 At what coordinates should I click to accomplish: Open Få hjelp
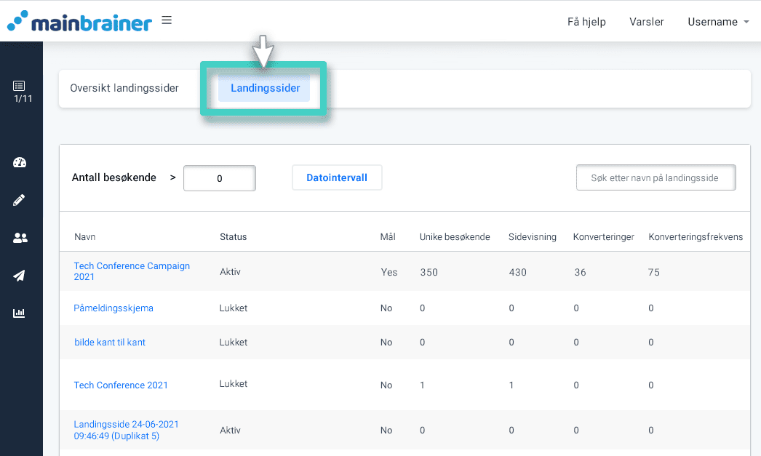(586, 22)
